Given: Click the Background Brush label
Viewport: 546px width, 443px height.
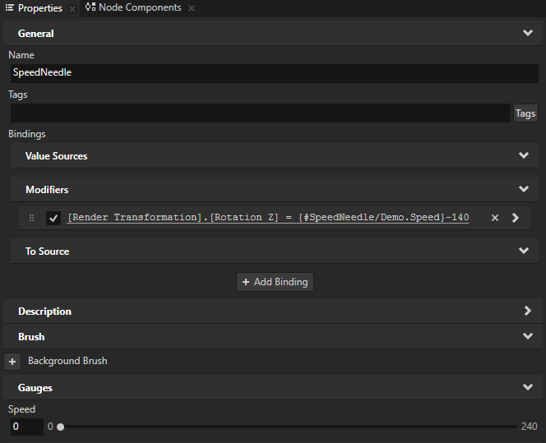Looking at the screenshot, I should coord(67,361).
